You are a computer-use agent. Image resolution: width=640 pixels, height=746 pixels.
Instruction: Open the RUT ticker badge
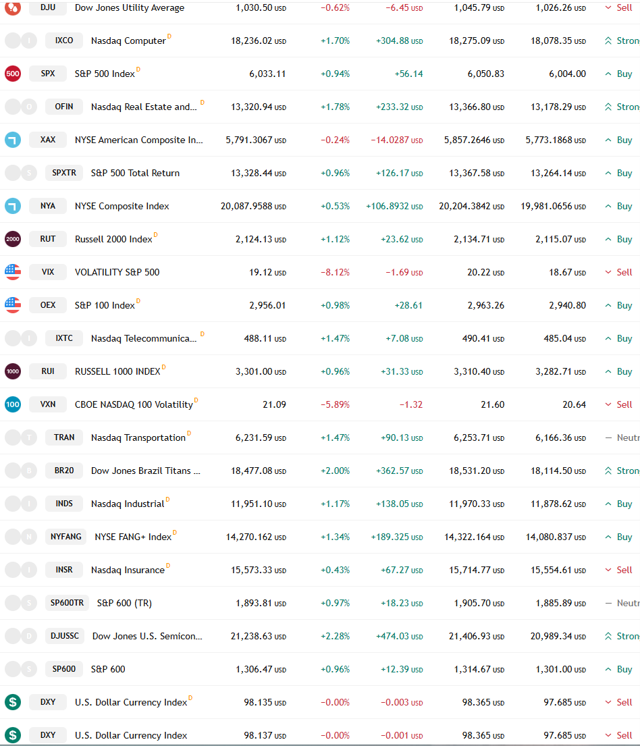pyautogui.click(x=47, y=239)
